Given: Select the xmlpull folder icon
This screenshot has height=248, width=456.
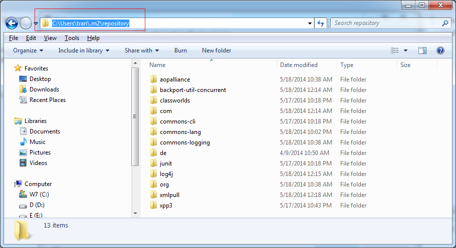Looking at the screenshot, I should (153, 194).
